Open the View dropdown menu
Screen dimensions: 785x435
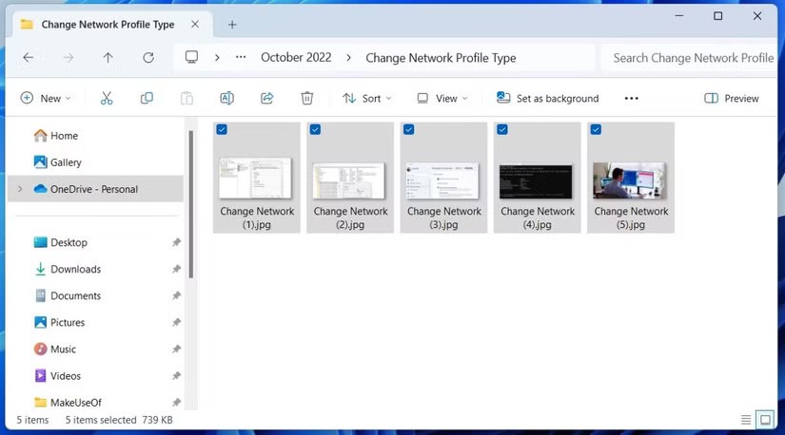(442, 98)
